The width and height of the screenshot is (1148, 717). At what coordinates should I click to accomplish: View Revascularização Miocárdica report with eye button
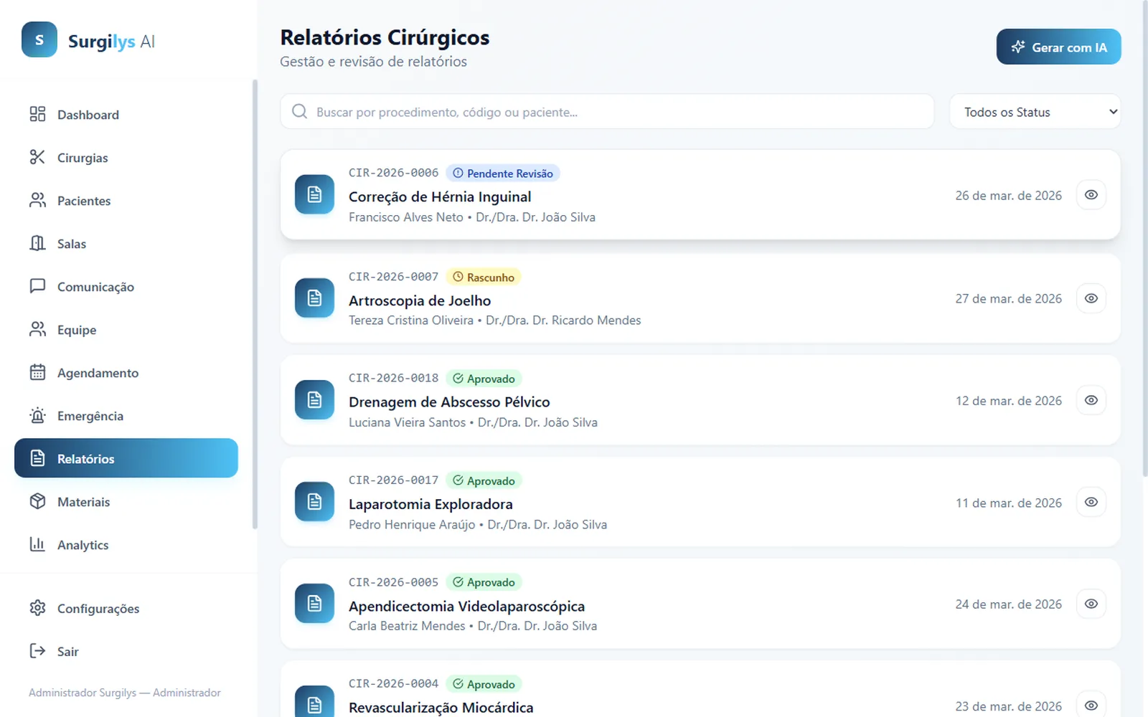coord(1091,705)
